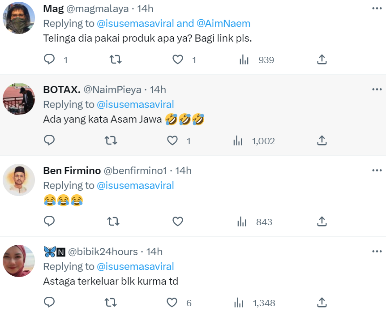Retweet the @bibik24hours kurma tweet
Viewport: 386px width, 316px height.
[110, 303]
